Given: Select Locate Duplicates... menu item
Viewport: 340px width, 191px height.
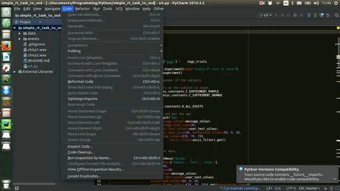Looking at the screenshot, I should coord(112,176).
